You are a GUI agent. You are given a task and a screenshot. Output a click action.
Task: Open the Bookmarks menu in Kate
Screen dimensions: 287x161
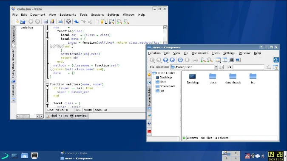[68, 14]
